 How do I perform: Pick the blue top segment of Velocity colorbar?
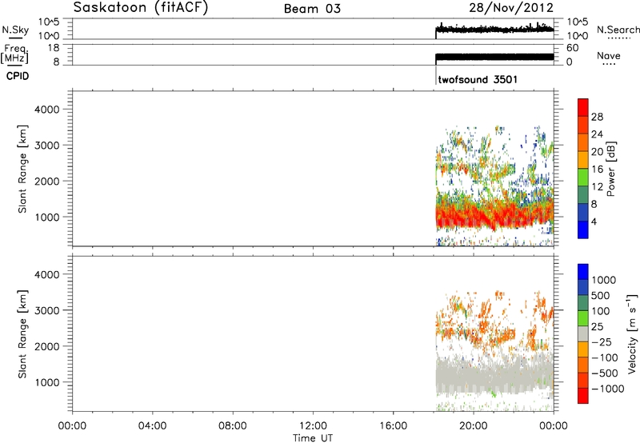coord(583,272)
